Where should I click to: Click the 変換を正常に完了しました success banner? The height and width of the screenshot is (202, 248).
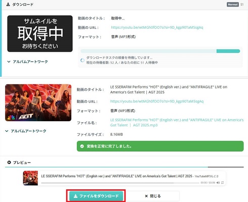[160, 146]
